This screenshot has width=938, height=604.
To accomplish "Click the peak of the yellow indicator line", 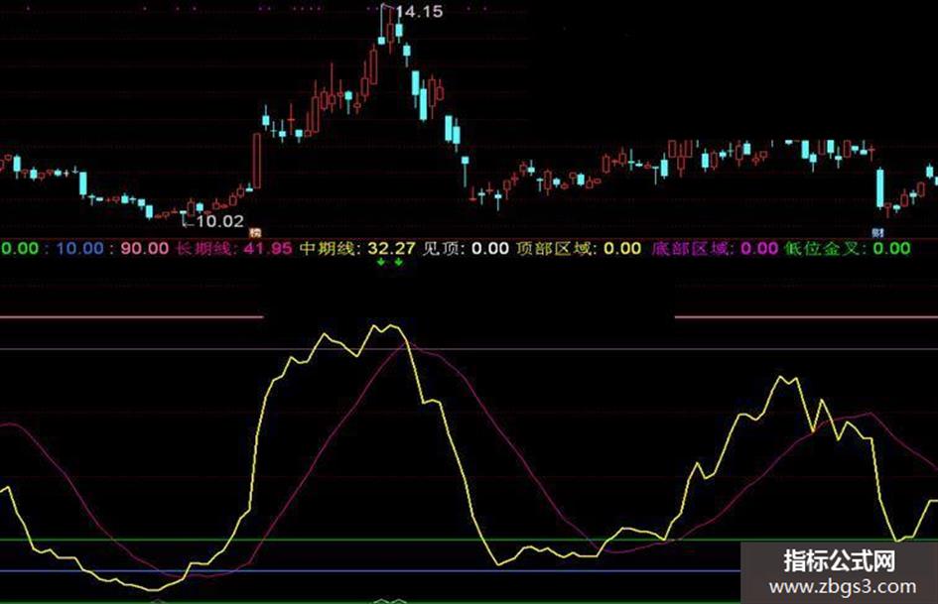I will click(x=392, y=326).
